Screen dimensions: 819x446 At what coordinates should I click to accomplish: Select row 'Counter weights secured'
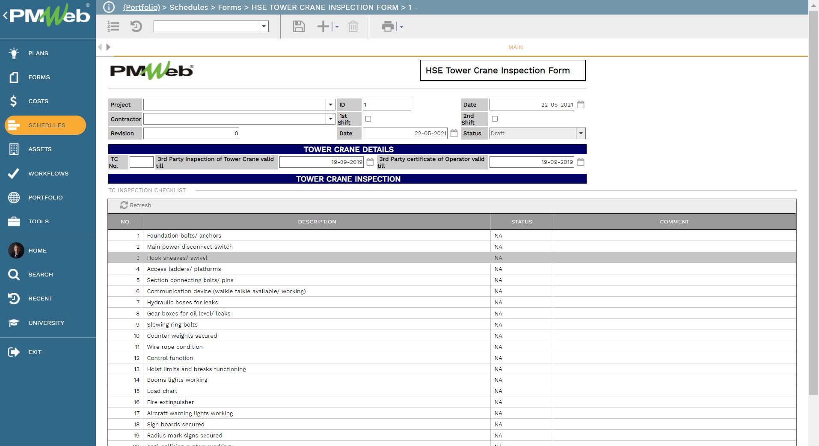(x=452, y=336)
